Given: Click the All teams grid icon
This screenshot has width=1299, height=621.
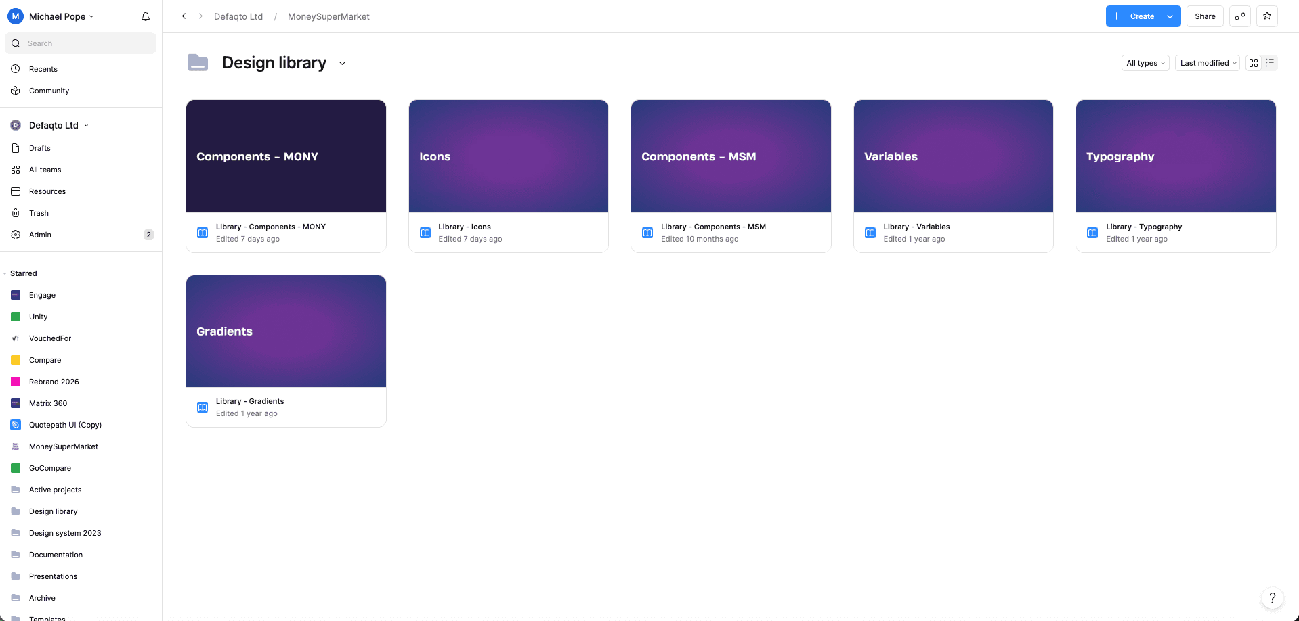Looking at the screenshot, I should (x=16, y=170).
